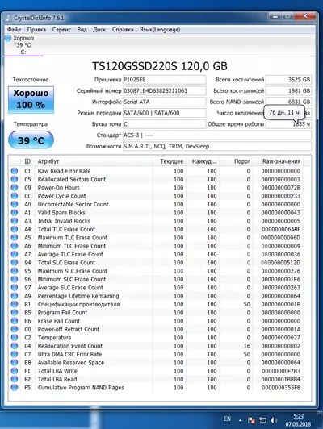Click the volume speaker tray icon
323x429 pixels.
(274, 420)
